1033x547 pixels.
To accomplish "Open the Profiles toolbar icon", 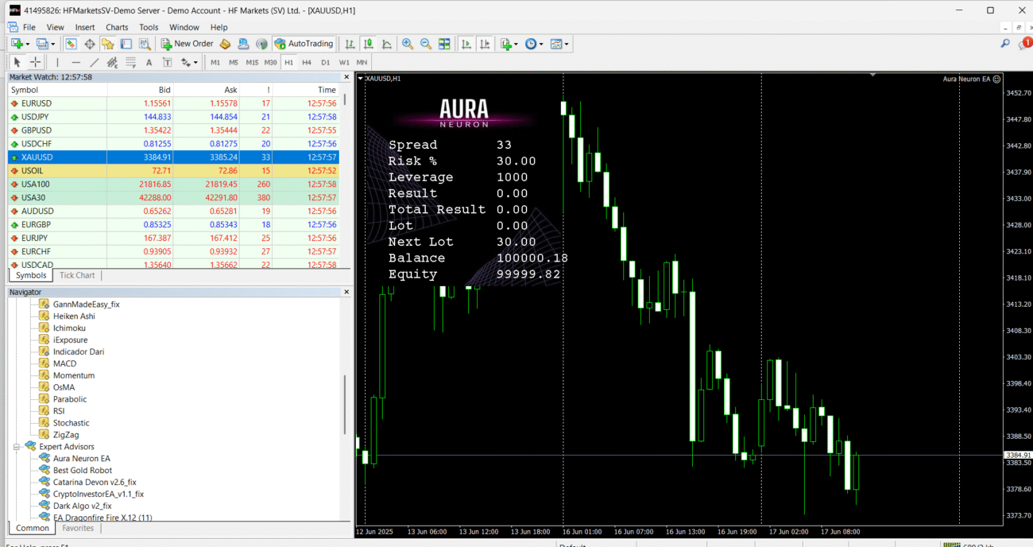I will [42, 44].
